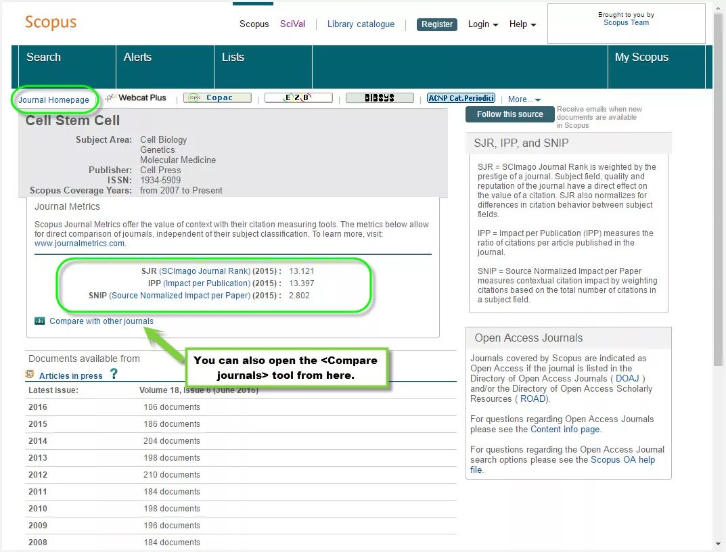The image size is (726, 552).
Task: Open the My Scopus tab
Action: tap(656, 67)
